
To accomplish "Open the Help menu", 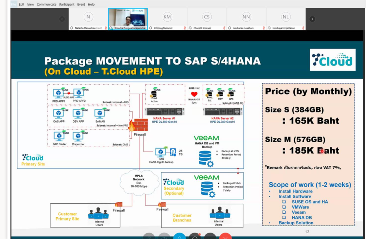I will 91,4.
